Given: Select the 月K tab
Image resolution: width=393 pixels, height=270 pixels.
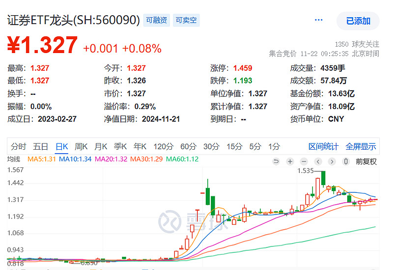Looking at the screenshot, I should pos(101,146).
